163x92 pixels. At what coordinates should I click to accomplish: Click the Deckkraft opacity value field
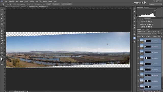159,34
